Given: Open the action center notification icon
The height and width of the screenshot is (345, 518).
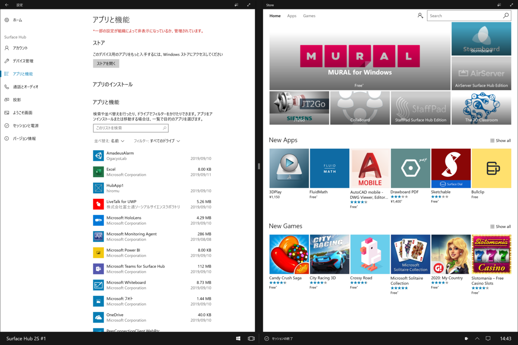Looking at the screenshot, I should (488, 339).
